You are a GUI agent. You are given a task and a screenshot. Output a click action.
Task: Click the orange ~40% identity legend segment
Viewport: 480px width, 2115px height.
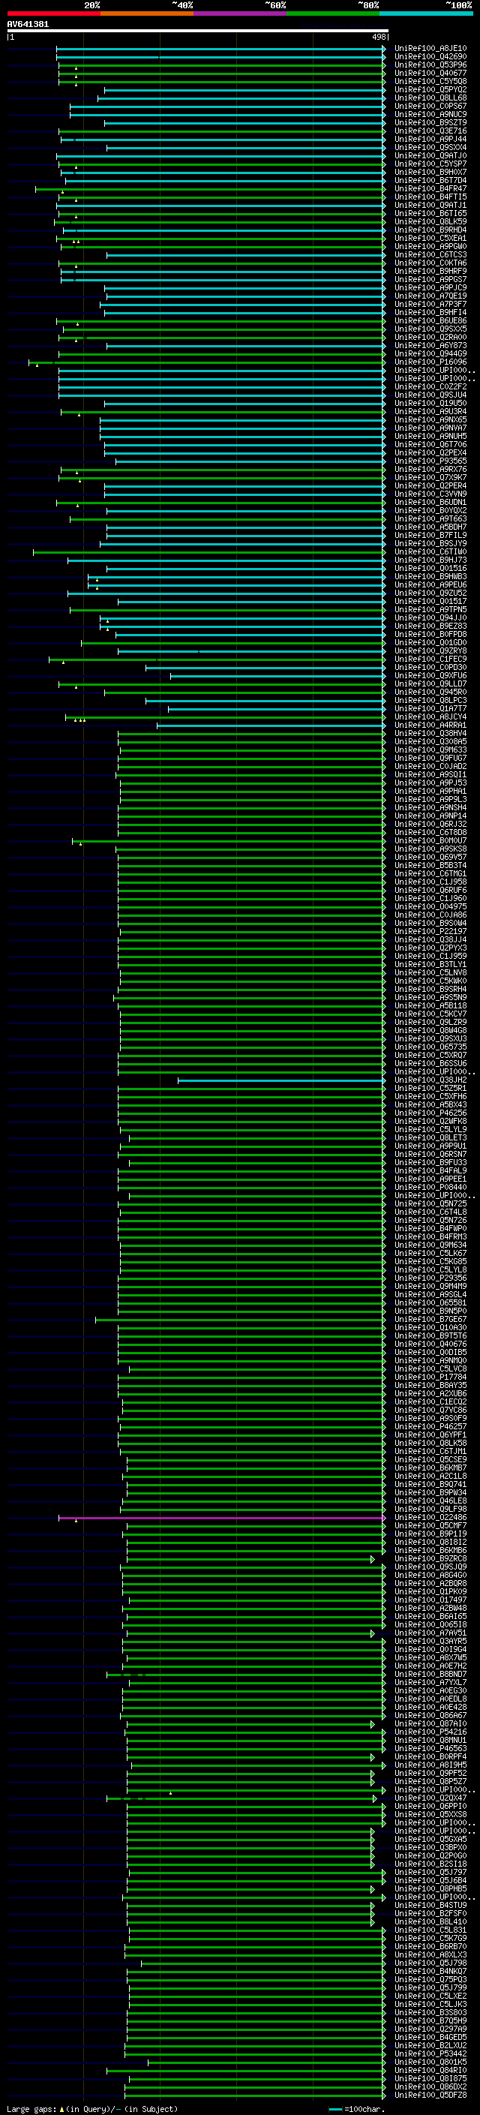pos(147,14)
